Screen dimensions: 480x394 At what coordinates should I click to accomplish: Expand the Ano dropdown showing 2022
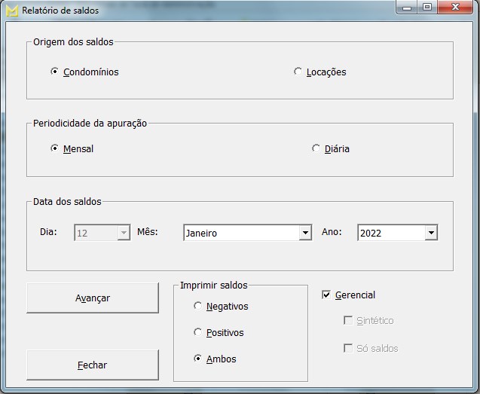pos(430,234)
